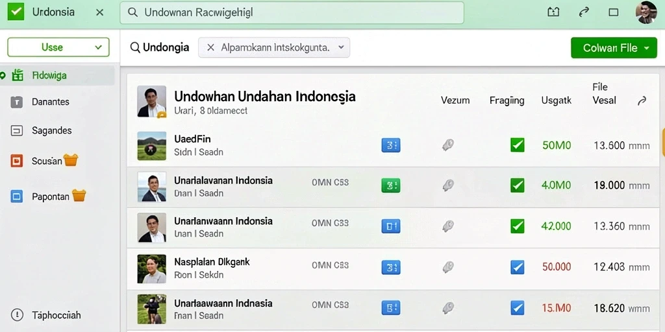Open the header profile photo thumbnail

[x=152, y=101]
